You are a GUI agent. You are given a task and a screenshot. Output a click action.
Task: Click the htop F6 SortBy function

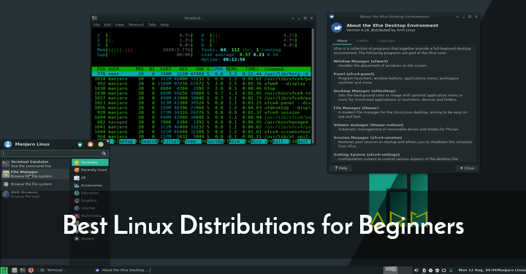(213, 142)
